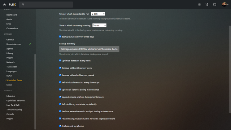Open the activity status icon
Viewport: 231px width, 130px height.
click(x=199, y=5)
